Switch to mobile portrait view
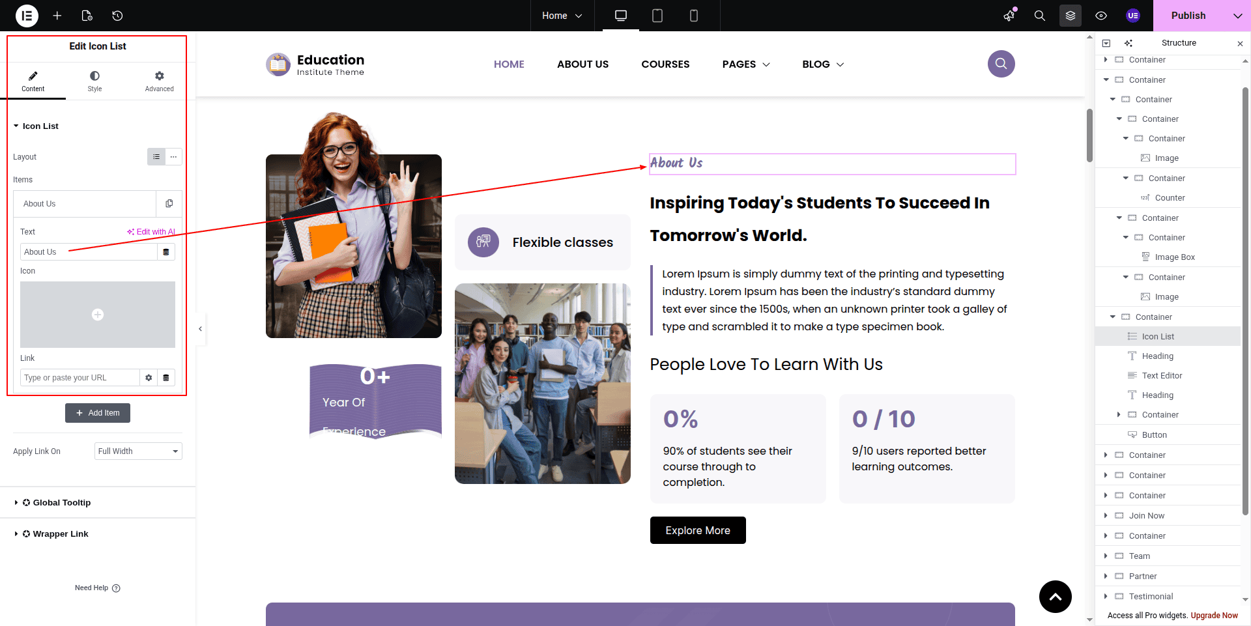This screenshot has width=1251, height=626. (x=694, y=16)
